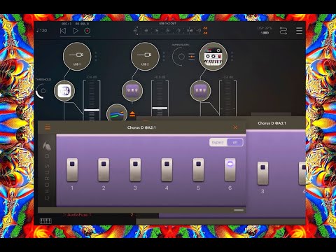Open the three-dot menu beside USB 2
This screenshot has width=336, height=252.
click(x=164, y=57)
